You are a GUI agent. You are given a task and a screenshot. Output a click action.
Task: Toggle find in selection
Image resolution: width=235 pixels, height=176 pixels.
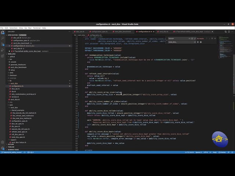(212, 38)
